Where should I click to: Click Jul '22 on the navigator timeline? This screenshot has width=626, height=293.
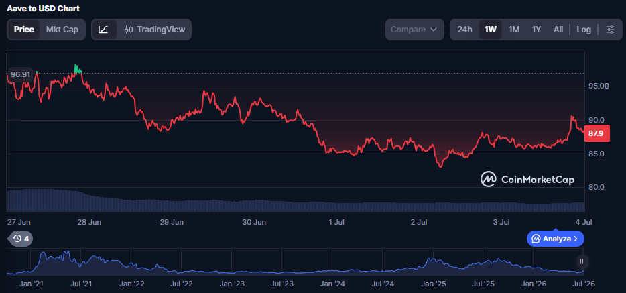(x=182, y=284)
